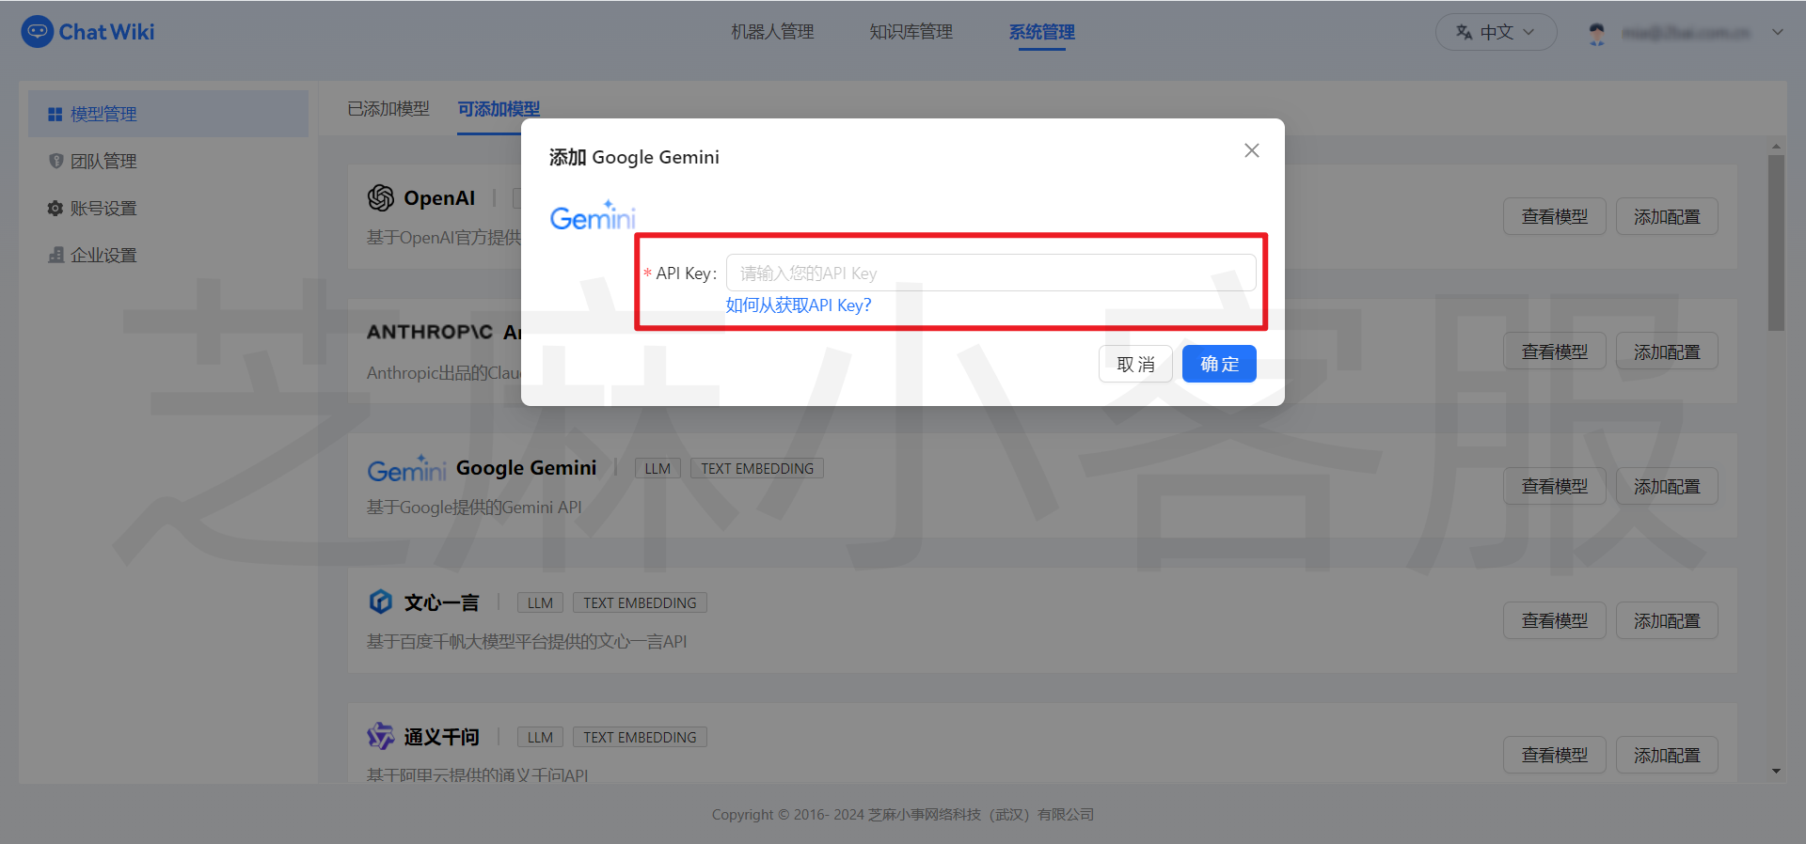Viewport: 1806px width, 844px height.
Task: Click the user avatar icon
Action: [1597, 33]
